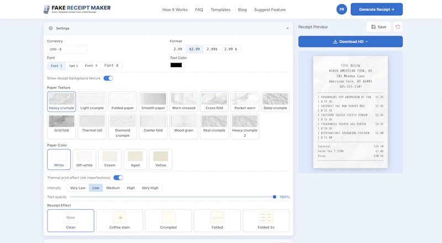Screen dimensions: 442x243
Task: Select the Heavy crumple 2 texture
Action: click(245, 127)
